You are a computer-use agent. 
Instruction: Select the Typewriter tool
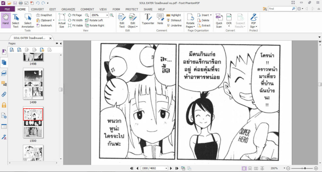[148, 19]
